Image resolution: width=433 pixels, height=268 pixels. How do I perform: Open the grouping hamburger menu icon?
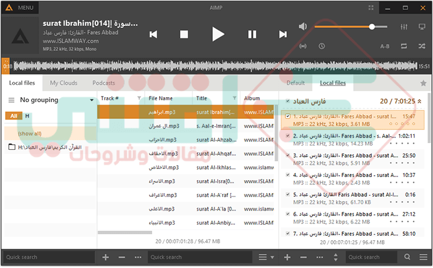tap(11, 100)
